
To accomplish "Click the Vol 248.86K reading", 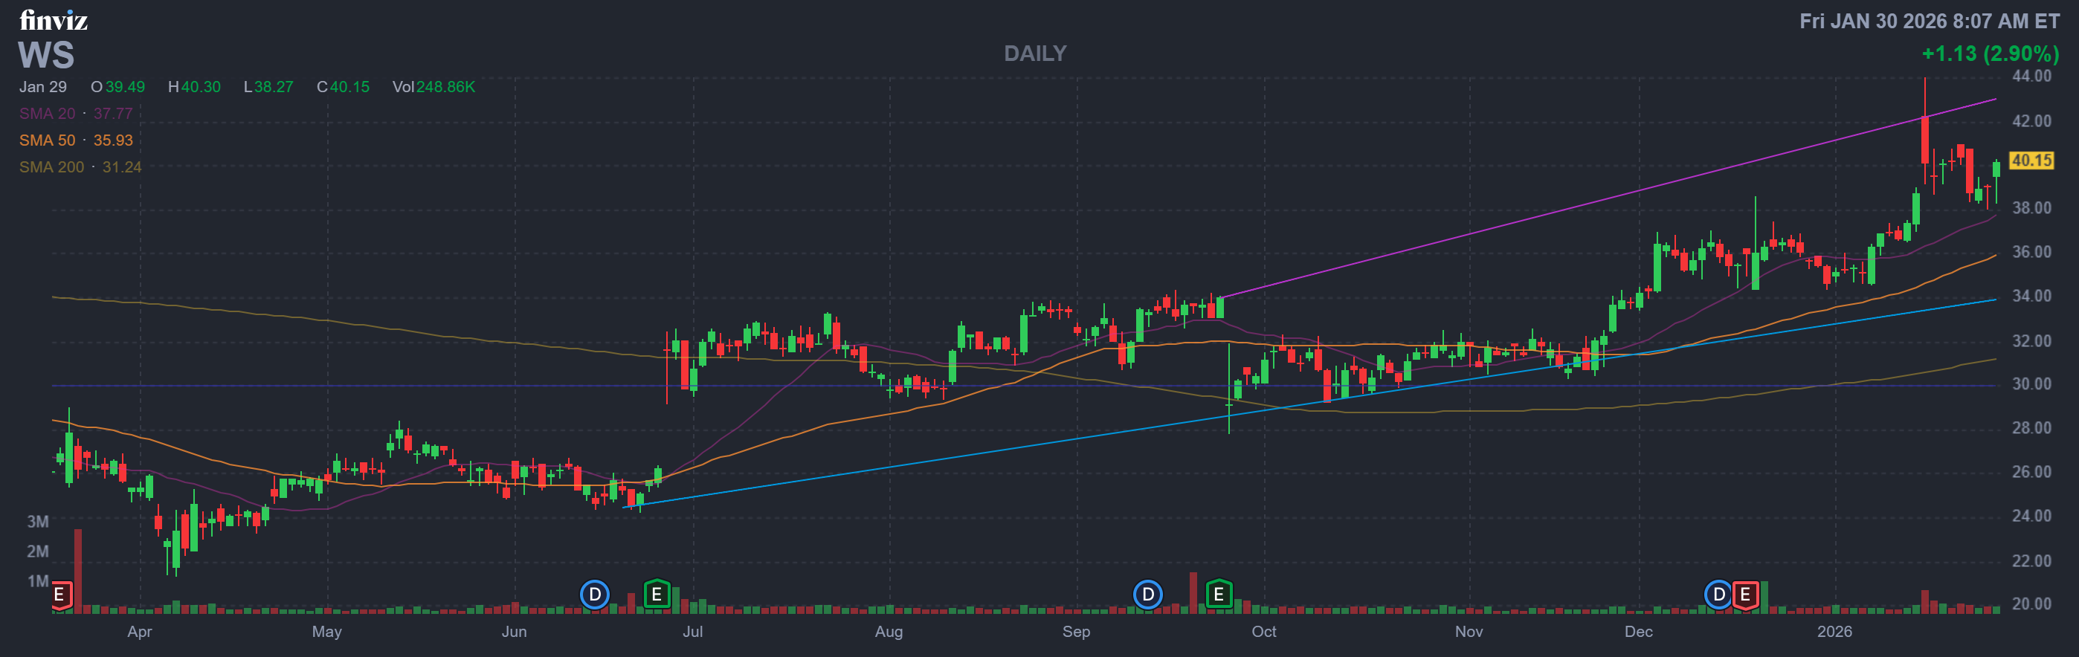I will tap(433, 87).
